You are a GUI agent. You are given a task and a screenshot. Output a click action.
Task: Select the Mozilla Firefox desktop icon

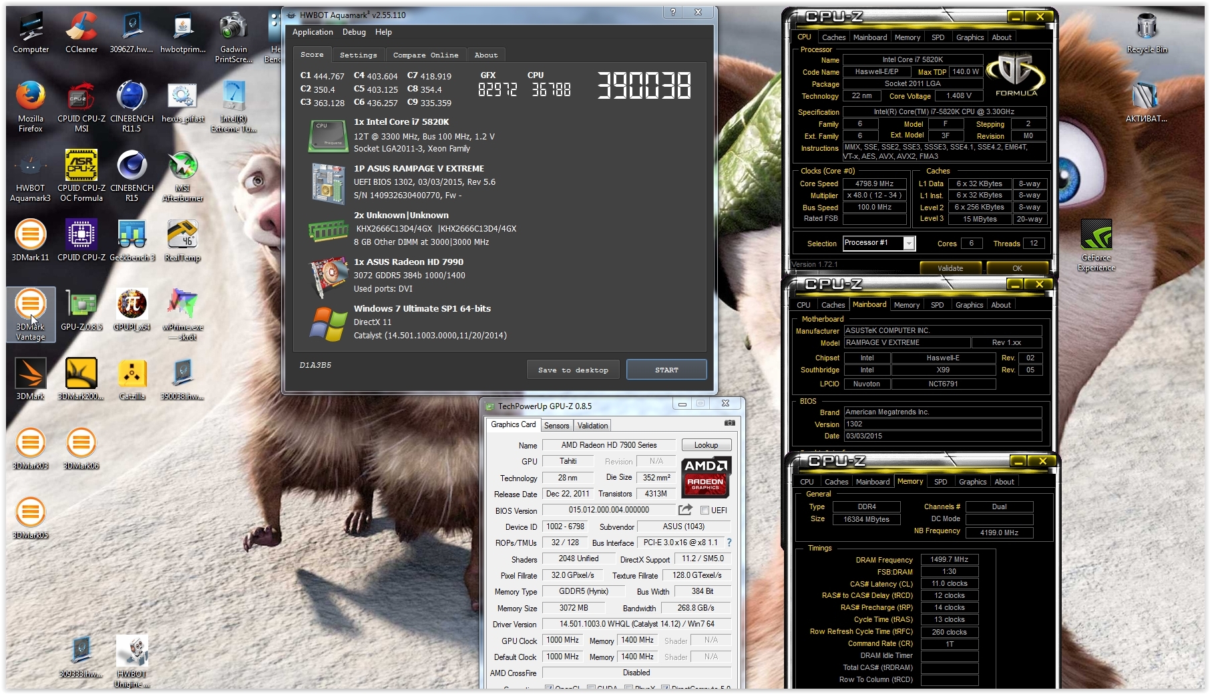31,106
